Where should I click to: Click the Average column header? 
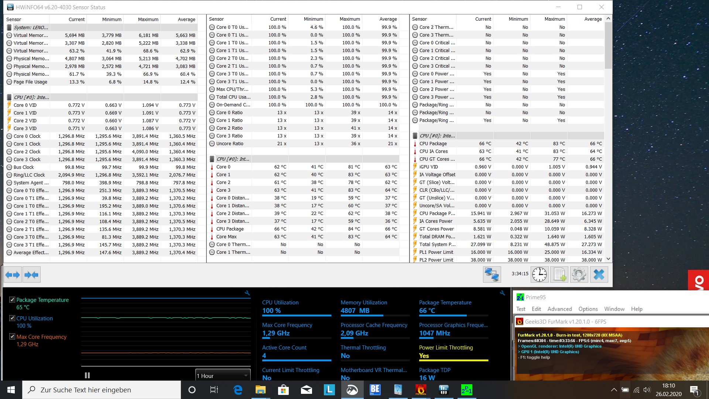point(186,19)
